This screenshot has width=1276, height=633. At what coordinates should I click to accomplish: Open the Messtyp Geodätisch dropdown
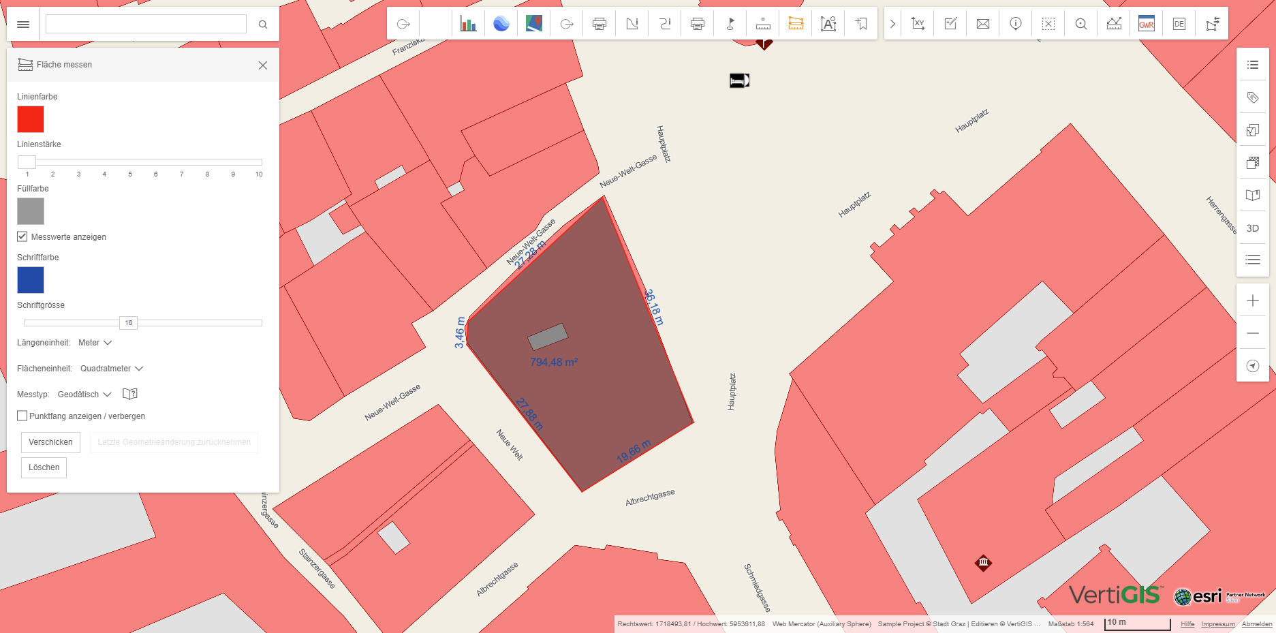(84, 395)
